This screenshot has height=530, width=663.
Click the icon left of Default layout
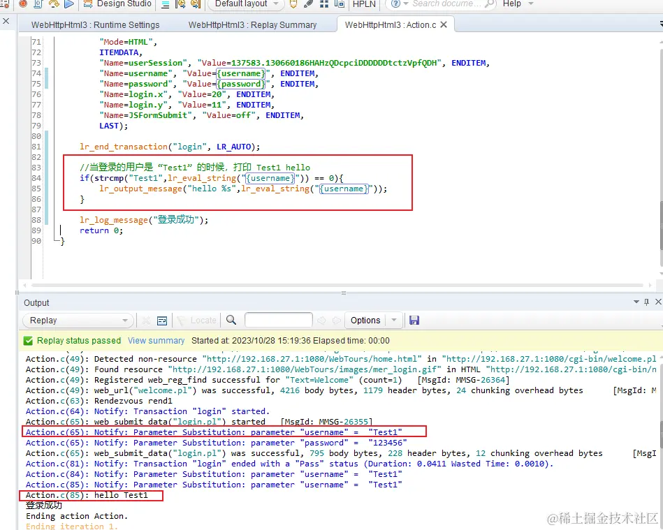(196, 4)
